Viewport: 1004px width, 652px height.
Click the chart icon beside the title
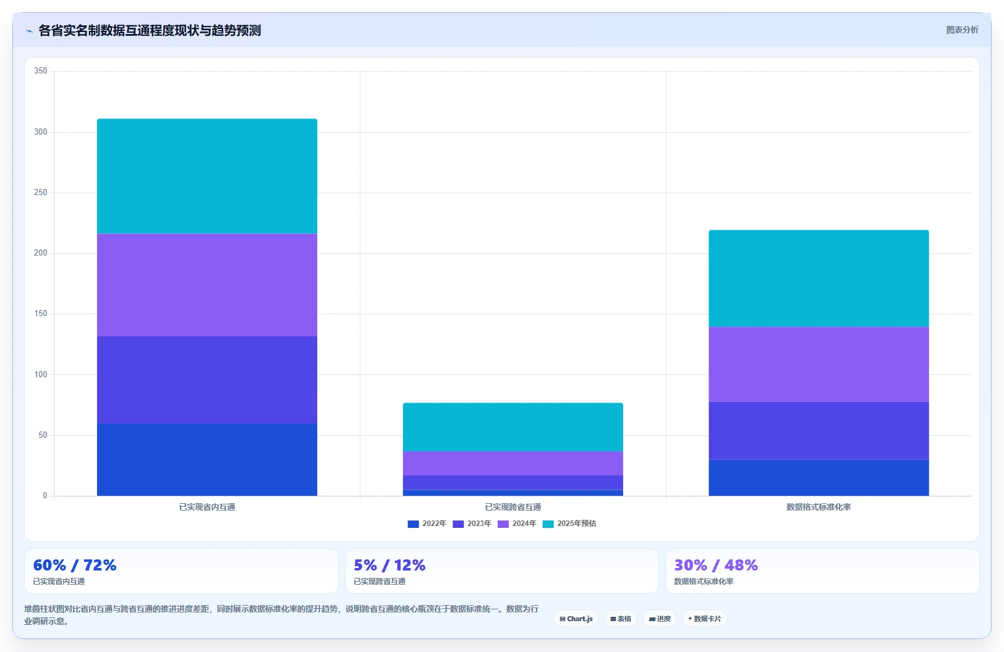click(x=29, y=31)
